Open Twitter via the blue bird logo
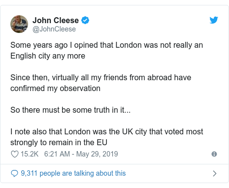Viewport: 229px width, 188px height. (x=214, y=20)
